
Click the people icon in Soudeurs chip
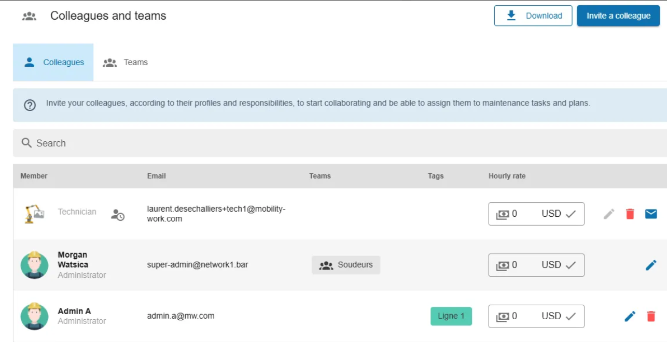coord(326,265)
